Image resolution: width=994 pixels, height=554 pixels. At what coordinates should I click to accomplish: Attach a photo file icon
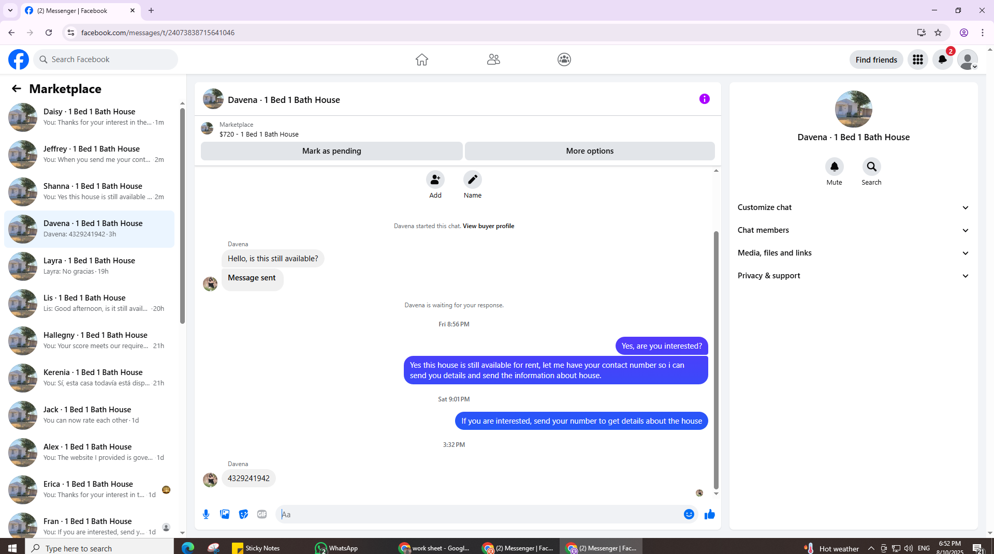click(x=225, y=514)
